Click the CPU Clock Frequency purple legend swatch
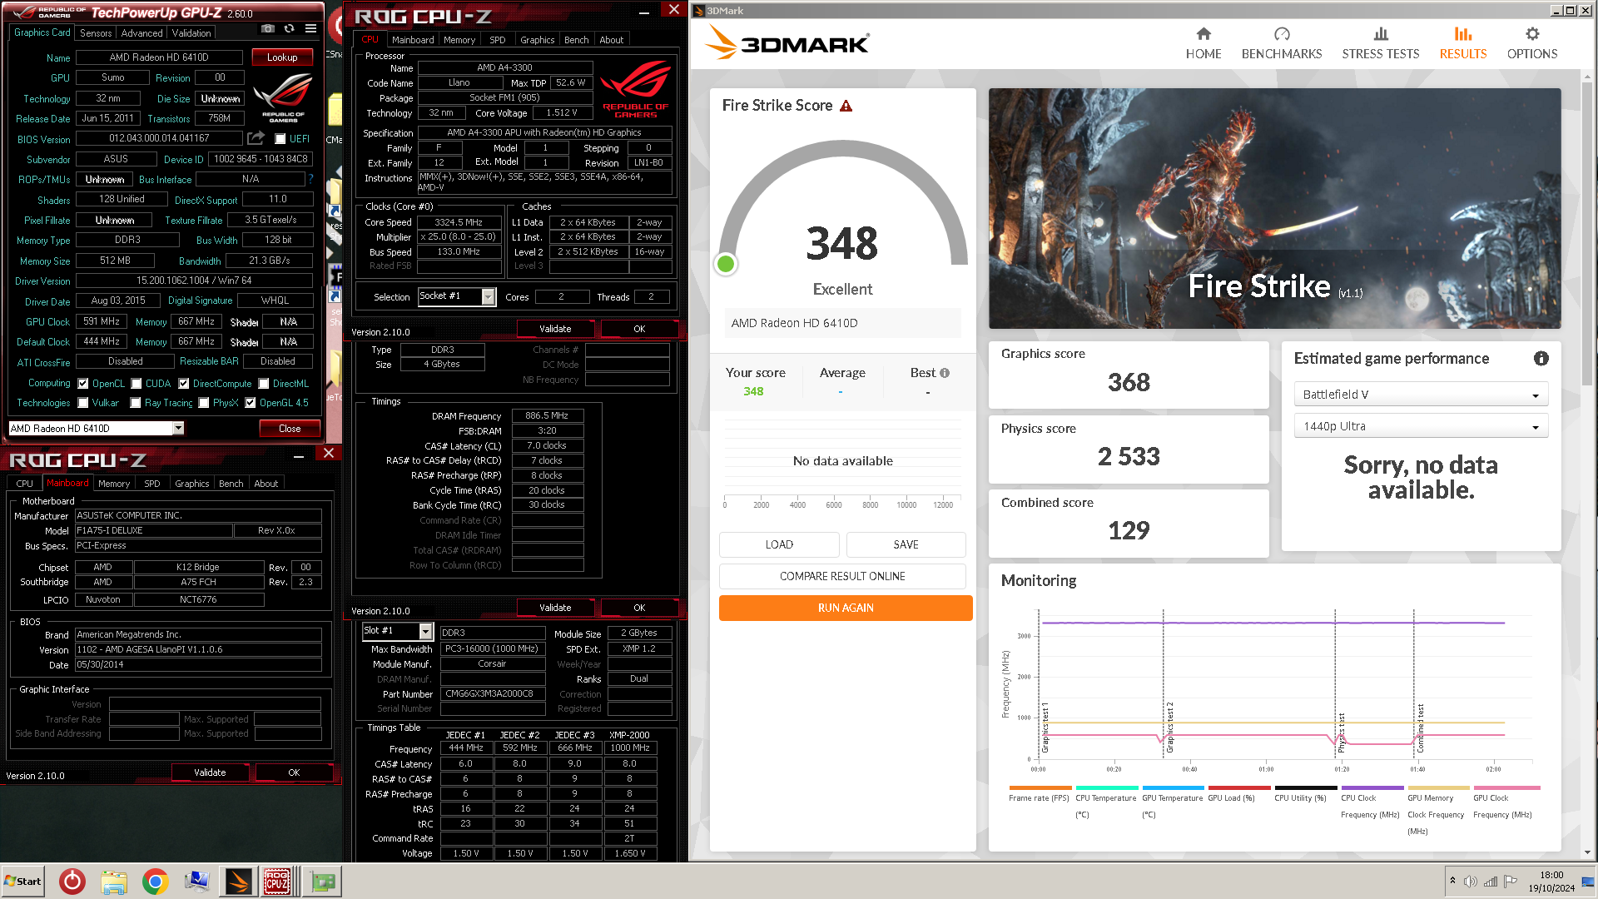Screen dimensions: 1598x899 tap(1372, 787)
